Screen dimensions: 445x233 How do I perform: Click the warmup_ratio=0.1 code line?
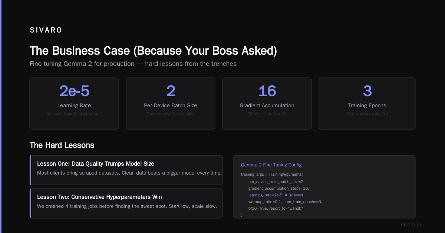click(286, 202)
